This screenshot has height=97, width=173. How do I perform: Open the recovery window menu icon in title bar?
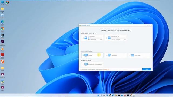point(147,25)
